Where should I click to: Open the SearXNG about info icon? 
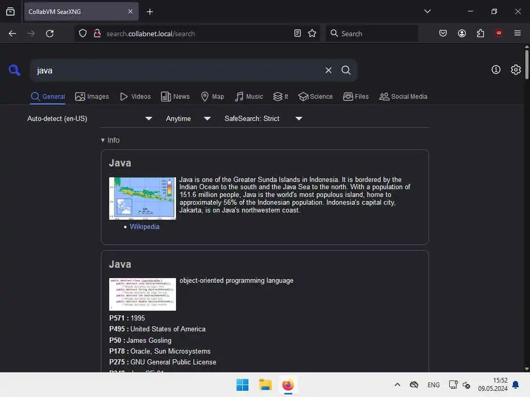(496, 70)
